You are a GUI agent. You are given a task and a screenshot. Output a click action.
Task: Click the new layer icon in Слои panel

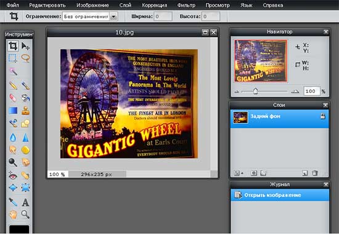(304, 173)
